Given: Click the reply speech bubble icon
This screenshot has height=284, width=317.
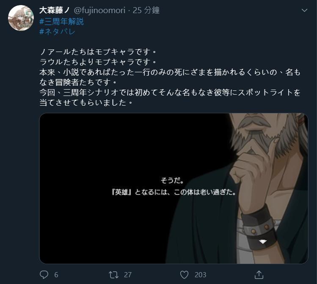Looking at the screenshot, I should point(44,275).
